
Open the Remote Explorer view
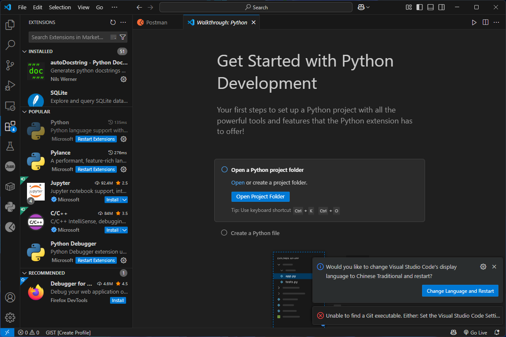10,106
